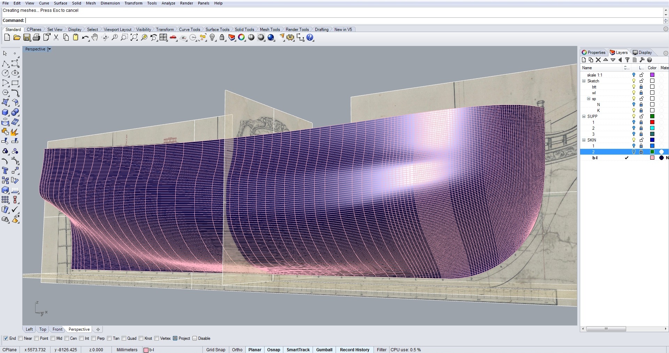Click the Explode tool icon

15,132
